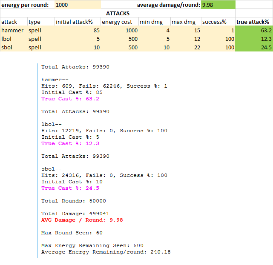
Task: Click the 'average damage/round:' label
Action: 169,5
